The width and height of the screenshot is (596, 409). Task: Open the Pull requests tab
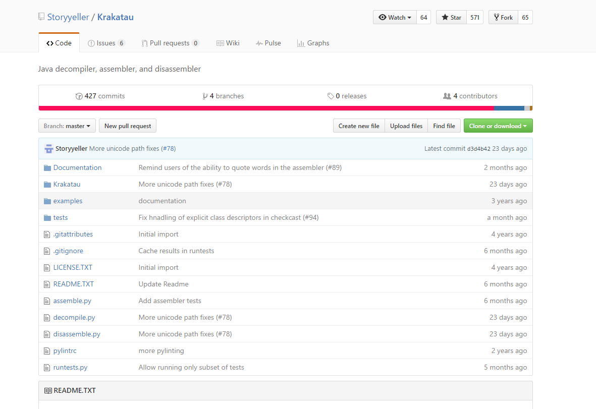click(x=170, y=43)
